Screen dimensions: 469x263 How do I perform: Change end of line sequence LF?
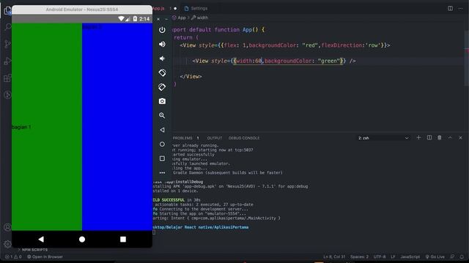point(393,256)
